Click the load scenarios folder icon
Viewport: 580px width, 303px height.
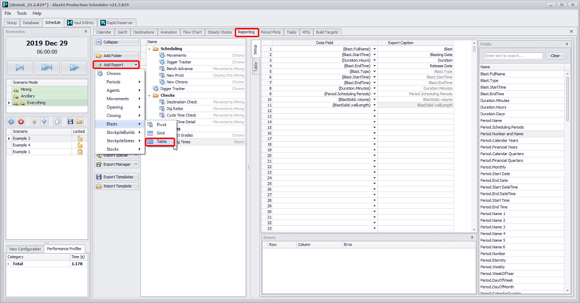[x=80, y=122]
